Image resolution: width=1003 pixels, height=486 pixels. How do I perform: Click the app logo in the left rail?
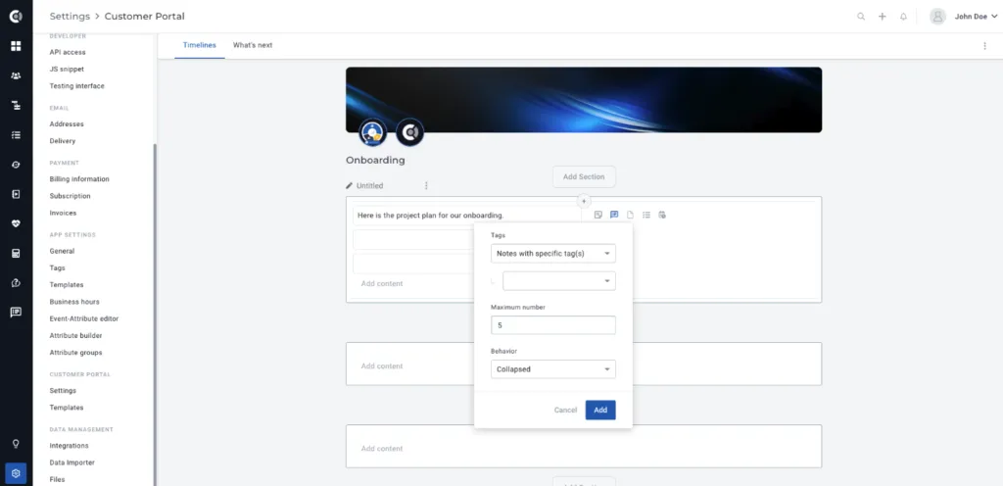coord(16,16)
